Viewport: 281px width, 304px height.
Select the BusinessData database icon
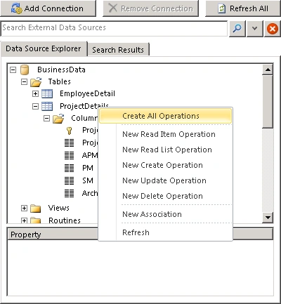click(x=25, y=70)
